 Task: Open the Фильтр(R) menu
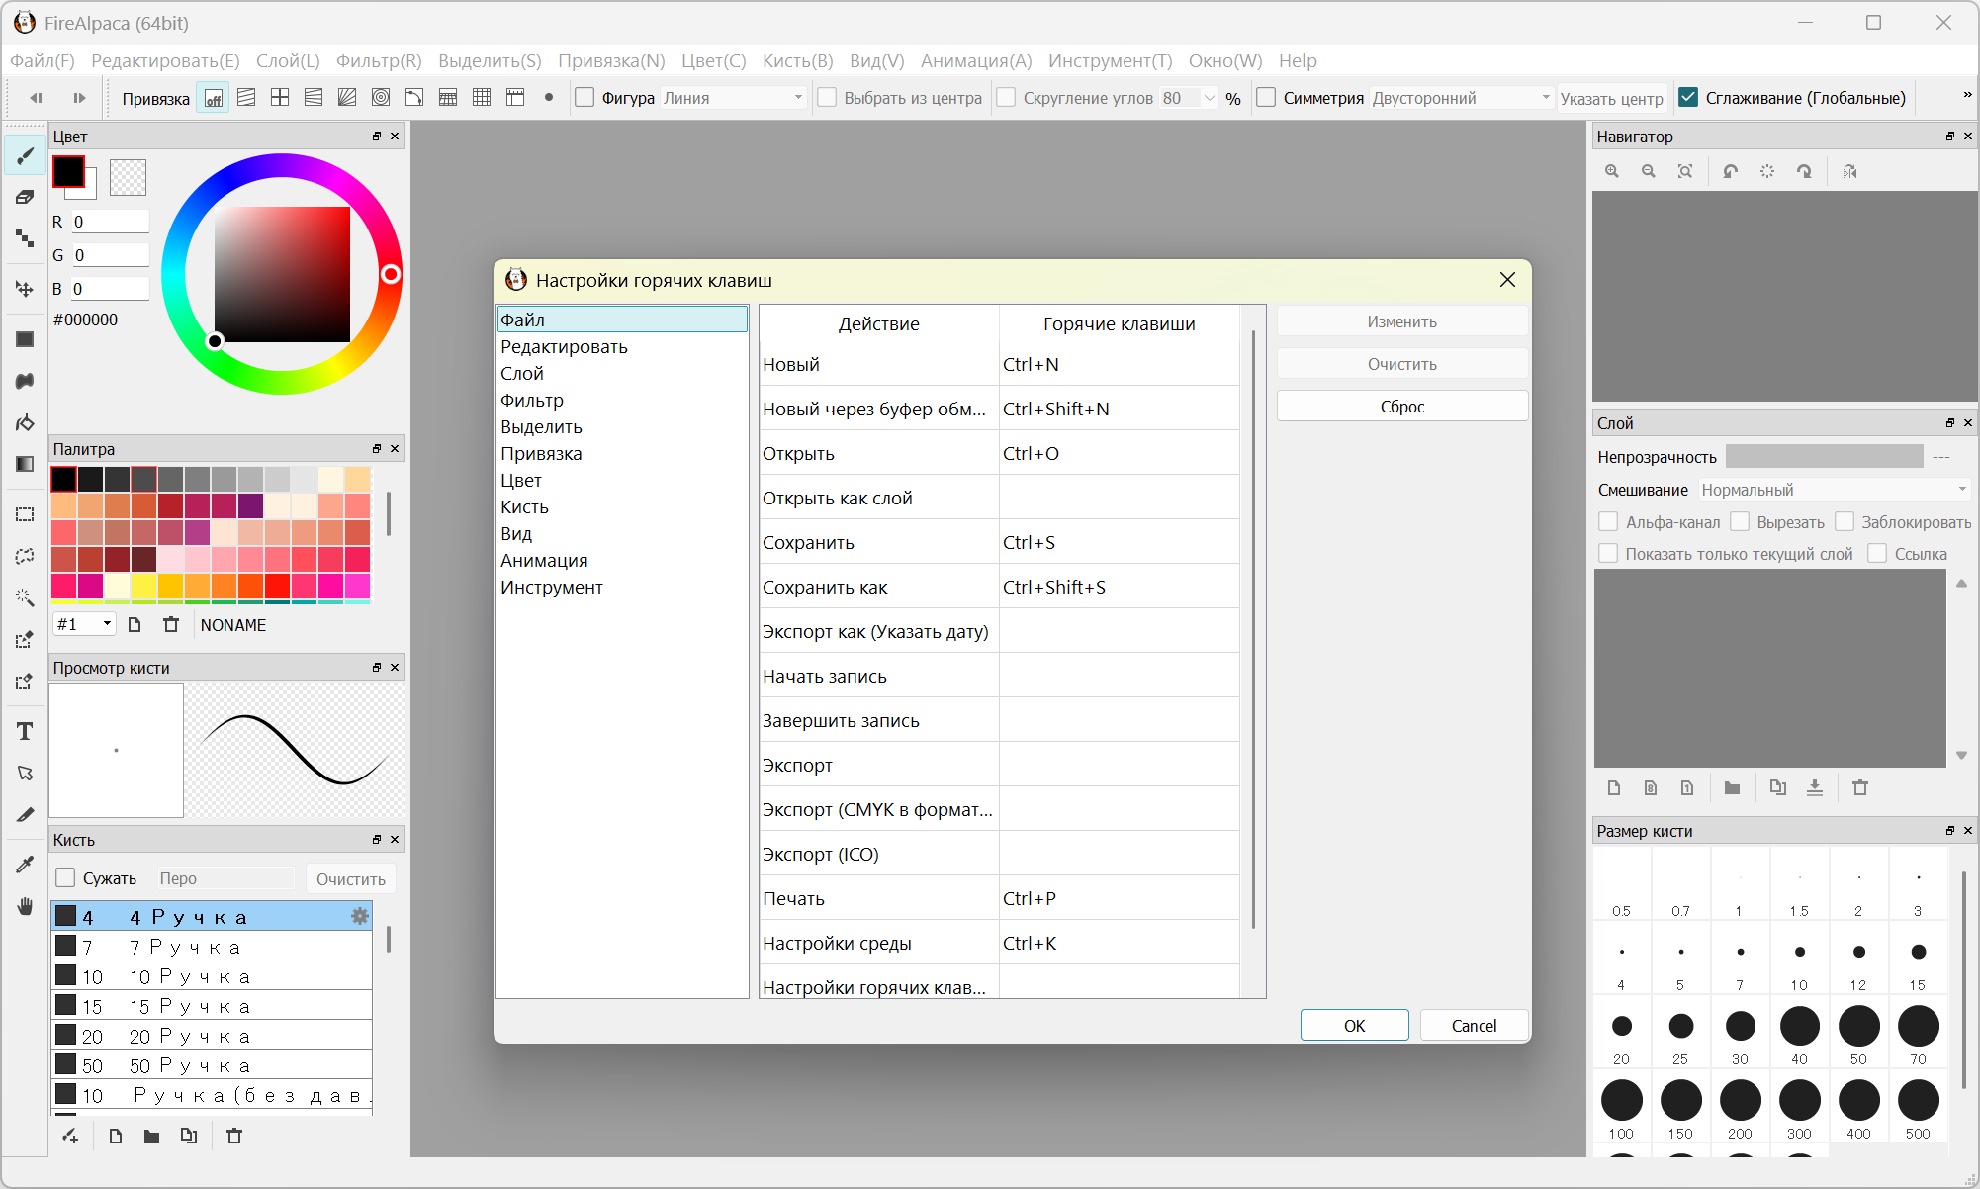(379, 61)
